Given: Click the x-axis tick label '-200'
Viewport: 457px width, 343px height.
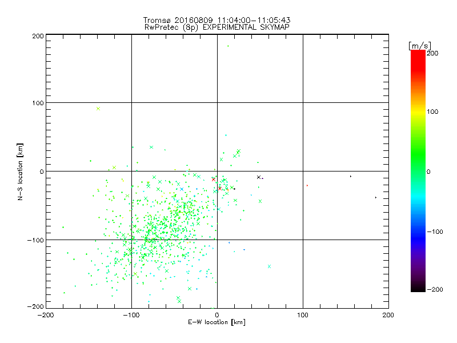Looking at the screenshot, I should tap(46, 315).
